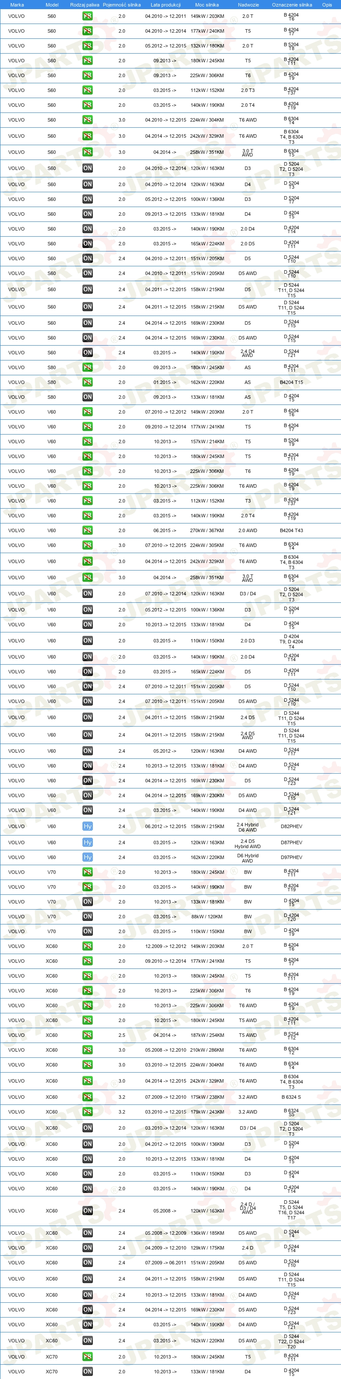Click the petrol icon for XC60 3.2 175kW / 238KM
The image size is (341, 1379).
click(87, 1097)
